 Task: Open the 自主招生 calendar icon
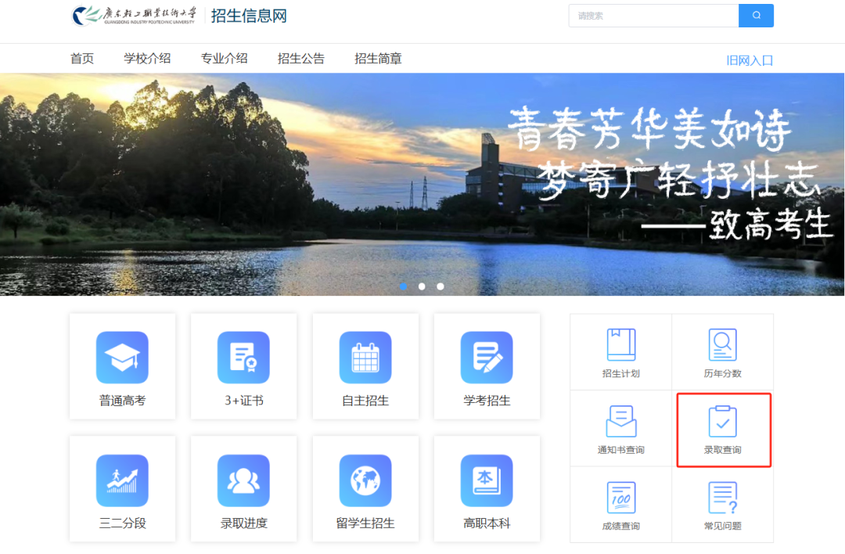[365, 358]
